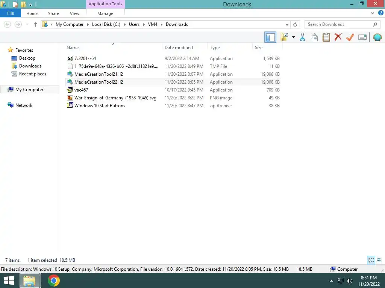
Task: Sort by the Name column header
Action: 73,48
